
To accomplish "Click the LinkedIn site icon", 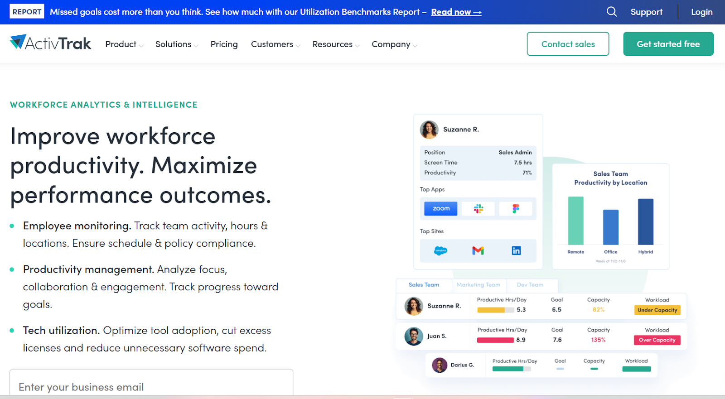I will point(516,250).
